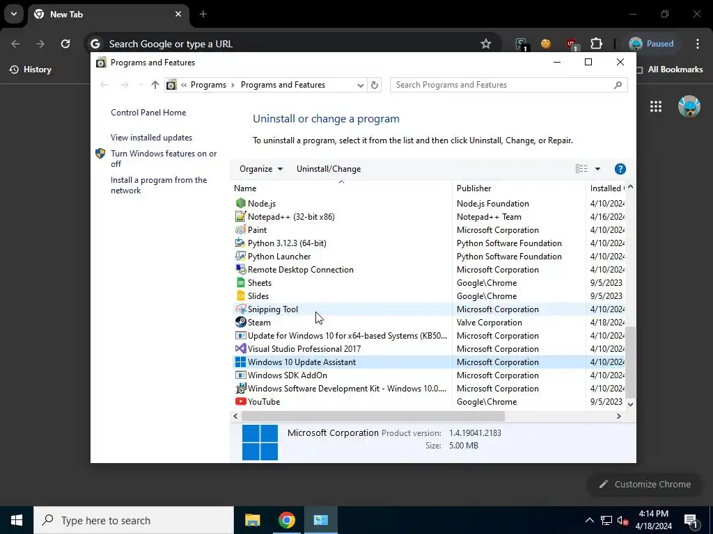Open the recent locations dropdown arrow

coord(141,85)
